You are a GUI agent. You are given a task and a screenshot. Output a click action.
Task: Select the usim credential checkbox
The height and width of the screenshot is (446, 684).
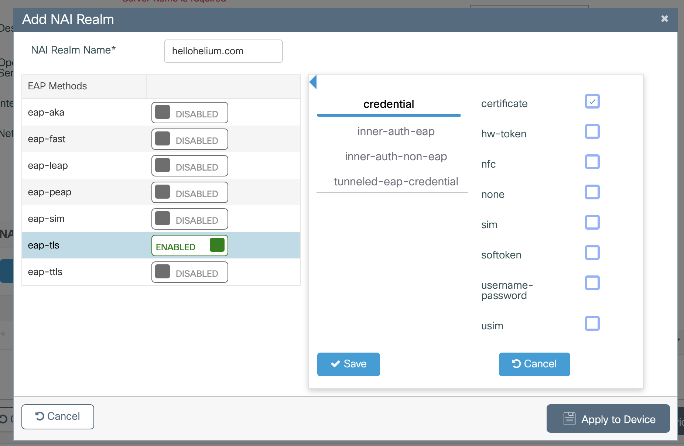592,324
